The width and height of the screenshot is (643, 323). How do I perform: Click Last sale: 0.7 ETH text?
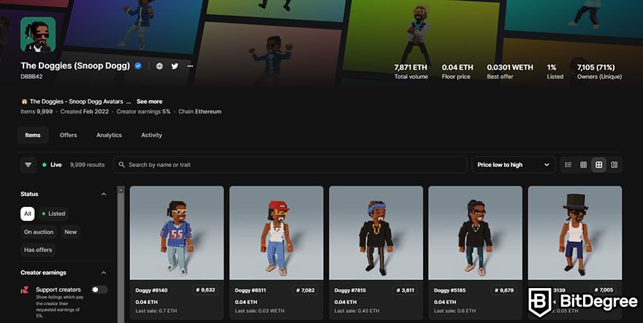(x=156, y=311)
